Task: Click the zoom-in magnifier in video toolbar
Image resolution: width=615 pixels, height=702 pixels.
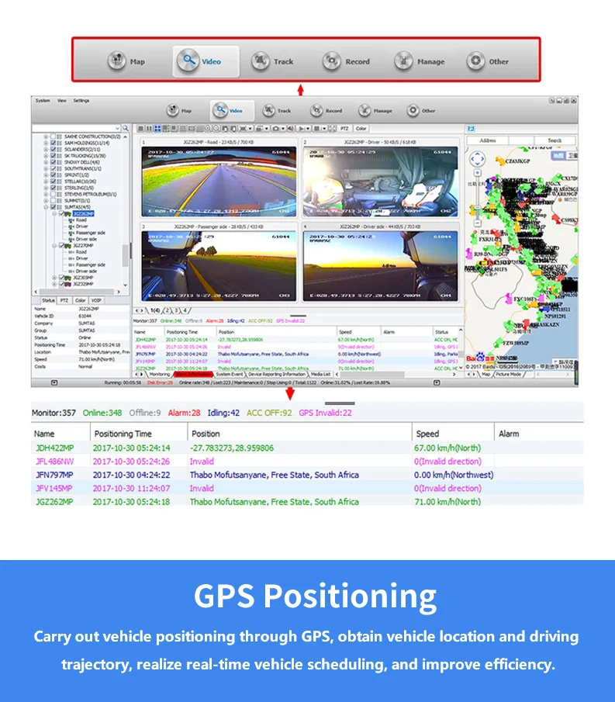Action: click(x=208, y=129)
